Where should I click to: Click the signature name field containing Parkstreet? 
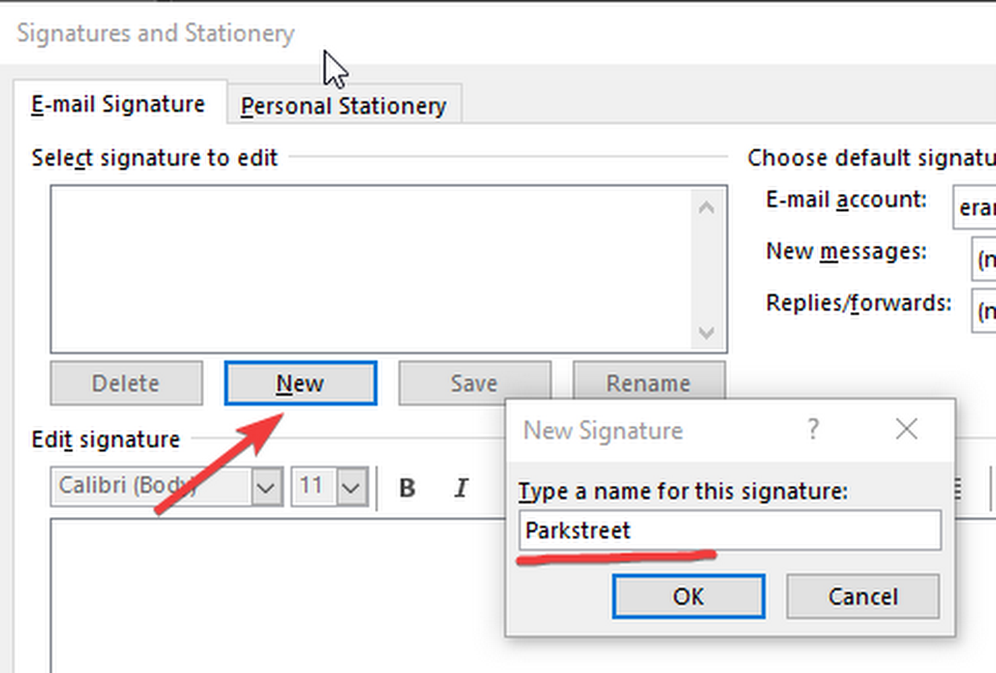click(730, 530)
